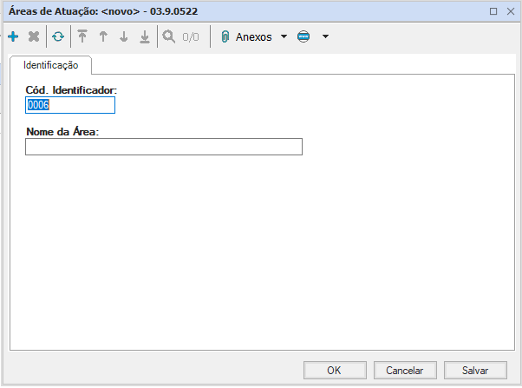This screenshot has height=388, width=522.
Task: Go to the previous record up arrow
Action: coord(103,37)
